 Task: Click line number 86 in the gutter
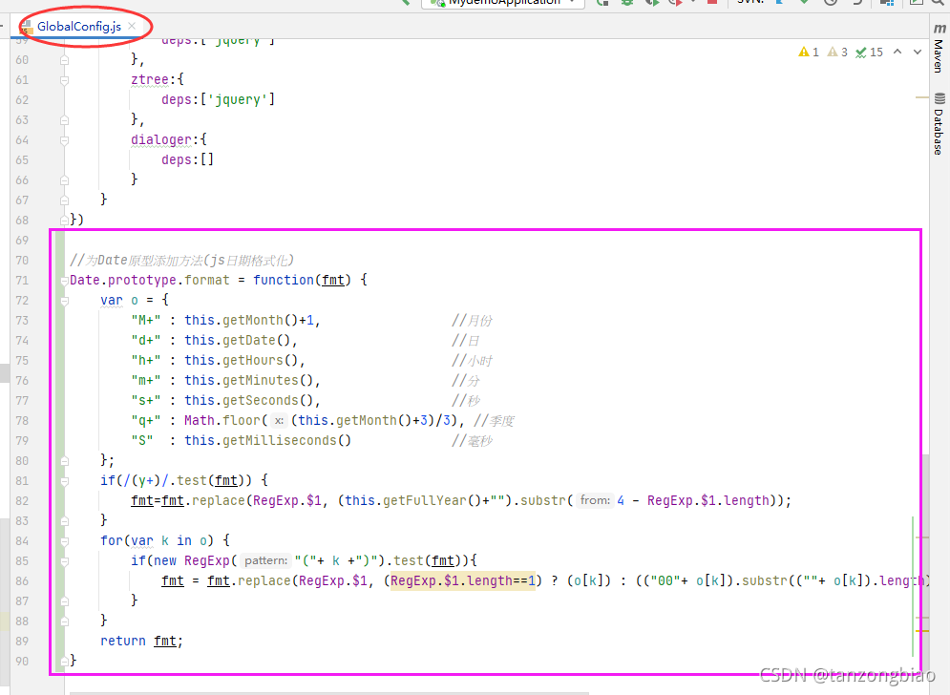coord(22,581)
